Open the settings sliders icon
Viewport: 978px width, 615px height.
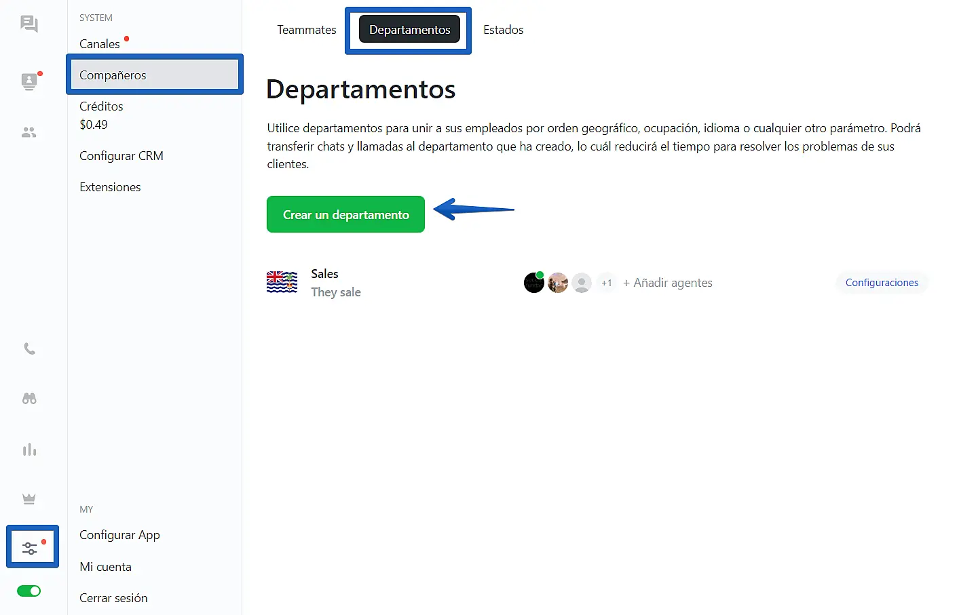point(30,548)
